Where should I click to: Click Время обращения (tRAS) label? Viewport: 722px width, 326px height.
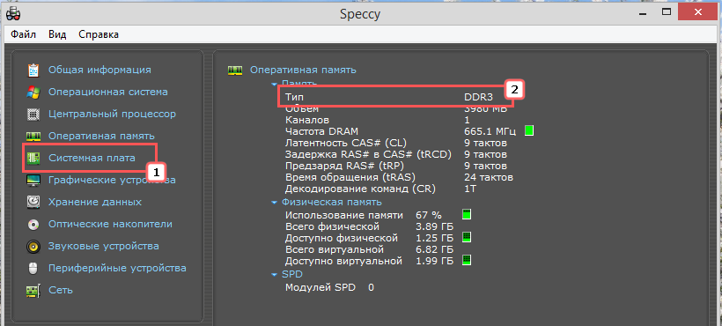click(350, 177)
